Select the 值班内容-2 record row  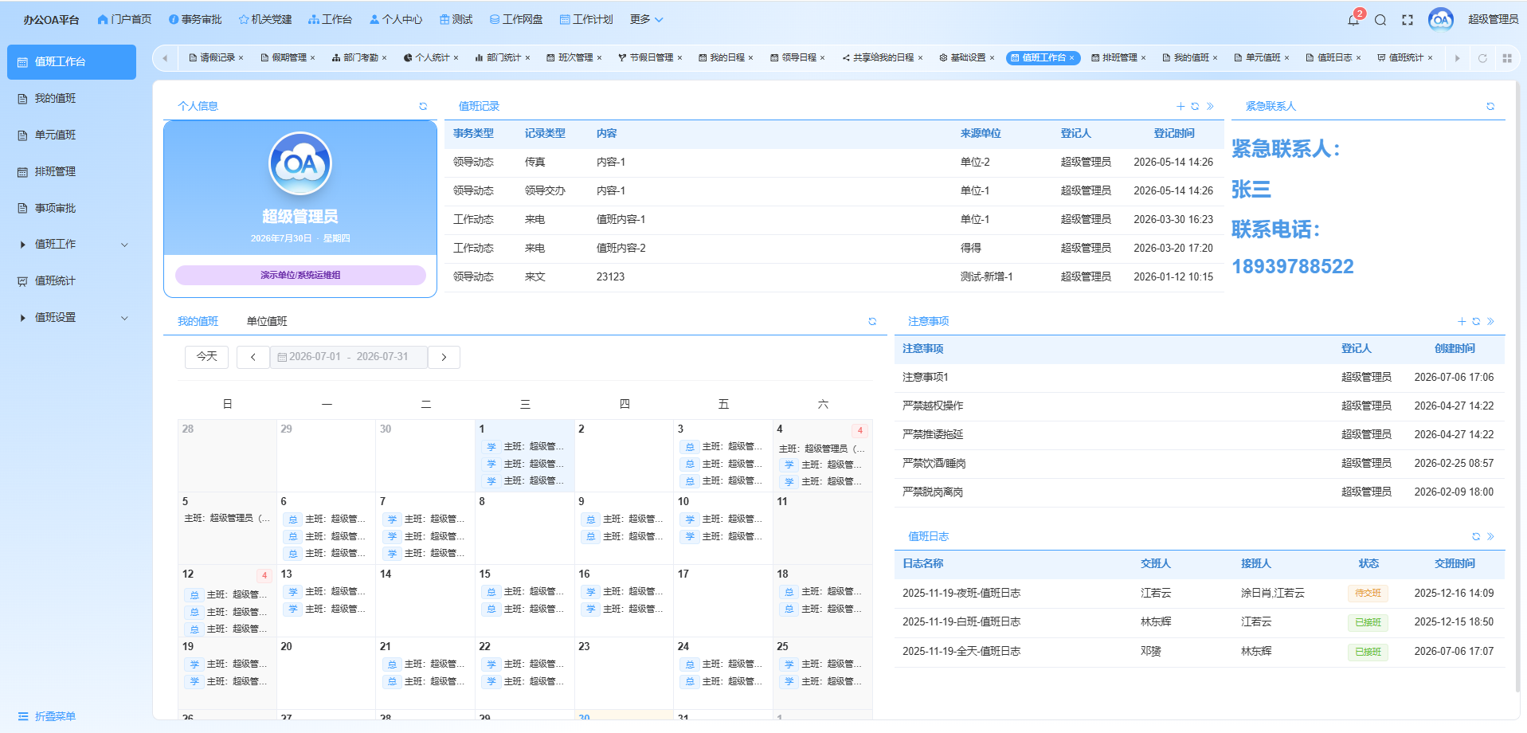coord(834,249)
